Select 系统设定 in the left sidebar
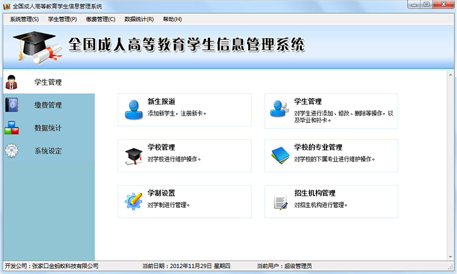 click(x=49, y=151)
